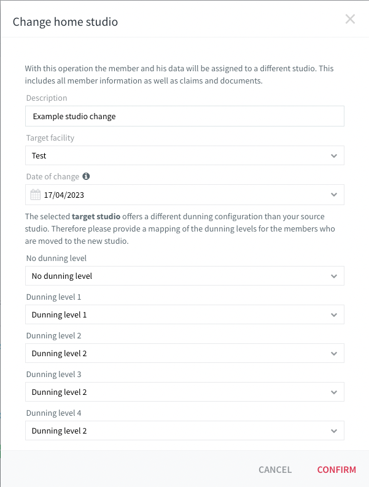Image resolution: width=369 pixels, height=487 pixels.
Task: Open the No dunning level mapping dropdown
Action: 184,276
